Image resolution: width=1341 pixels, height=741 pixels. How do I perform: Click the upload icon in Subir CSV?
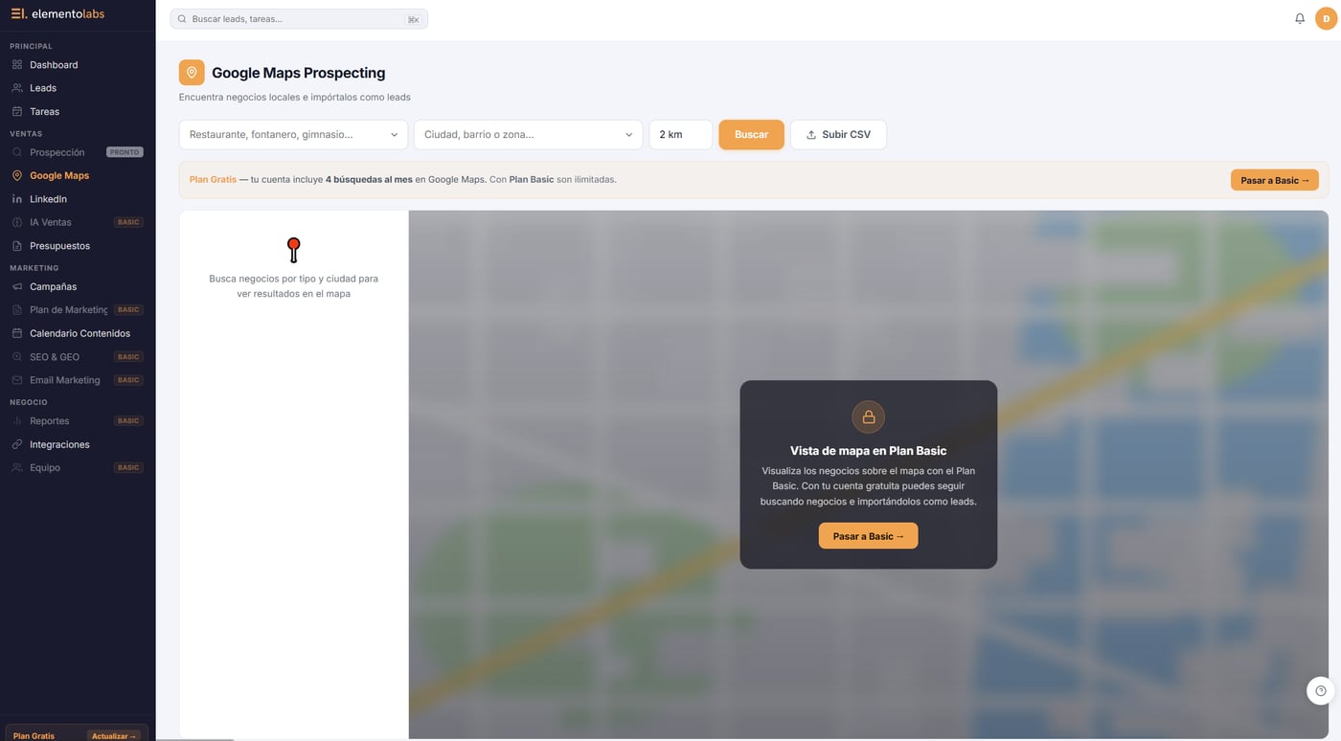pyautogui.click(x=811, y=135)
